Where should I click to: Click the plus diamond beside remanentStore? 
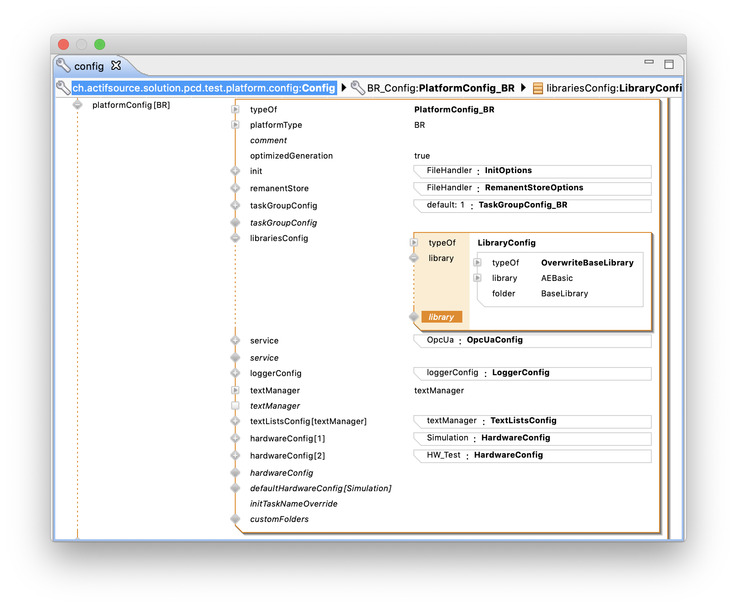click(x=235, y=188)
